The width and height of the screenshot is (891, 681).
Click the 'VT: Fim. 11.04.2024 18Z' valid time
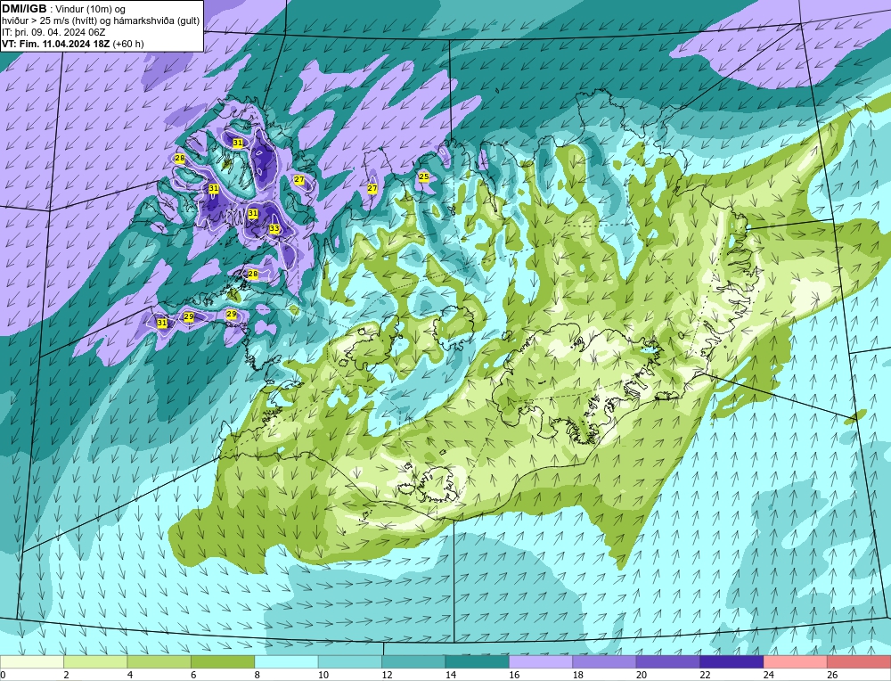pyautogui.click(x=56, y=44)
